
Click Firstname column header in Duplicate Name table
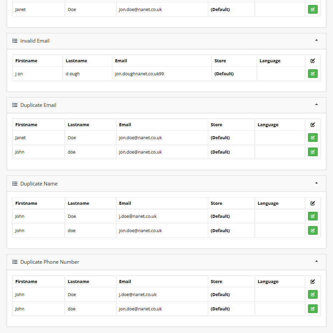(26, 203)
